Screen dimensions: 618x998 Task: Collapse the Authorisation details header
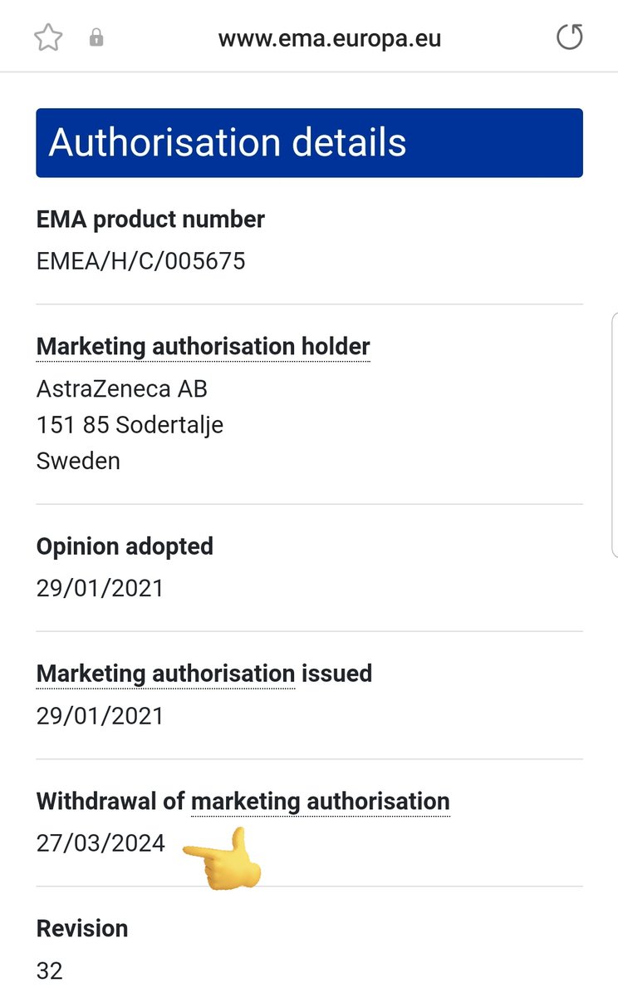pyautogui.click(x=309, y=142)
